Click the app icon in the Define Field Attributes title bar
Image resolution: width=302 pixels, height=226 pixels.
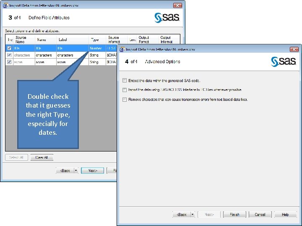(5, 5)
